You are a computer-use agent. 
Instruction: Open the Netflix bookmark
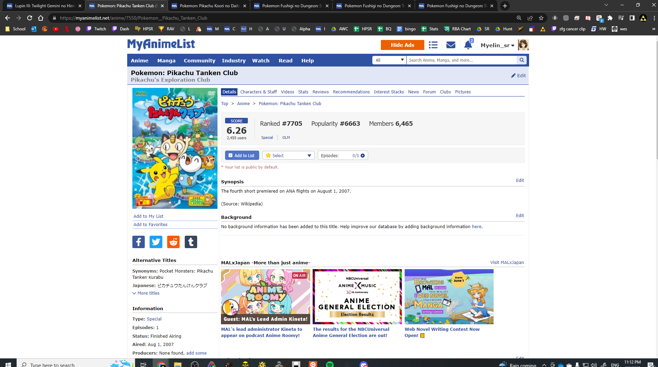pos(67,29)
